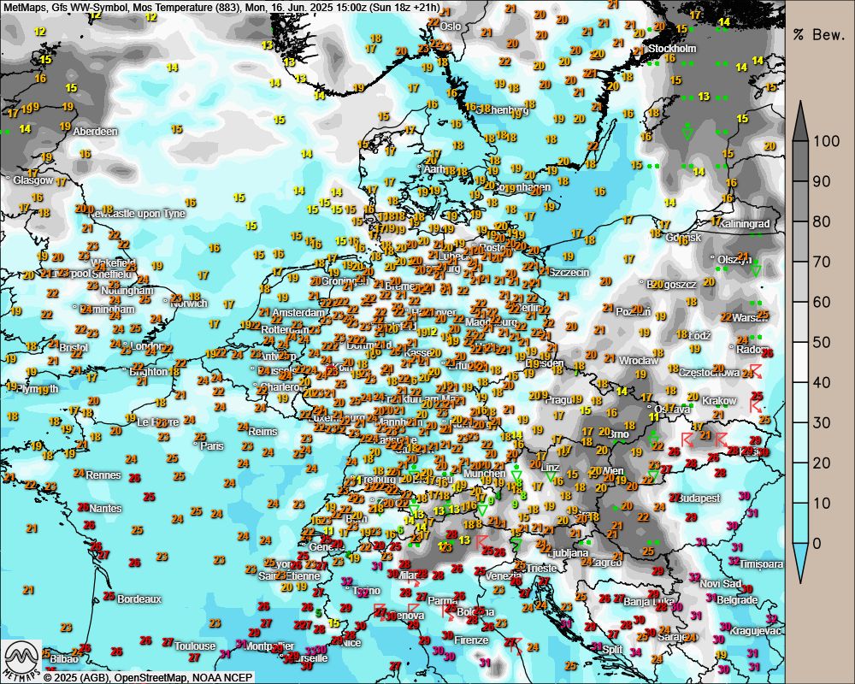This screenshot has height=684, width=855.
Task: Click the red thunderstorm symbol right of Firenze
Action: 514,644
